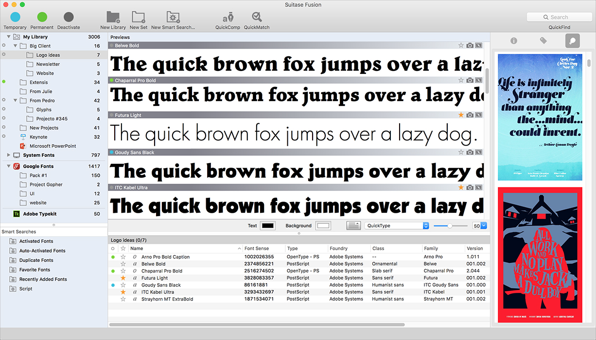Collapse the Big Client folder
The width and height of the screenshot is (596, 340).
[x=16, y=46]
